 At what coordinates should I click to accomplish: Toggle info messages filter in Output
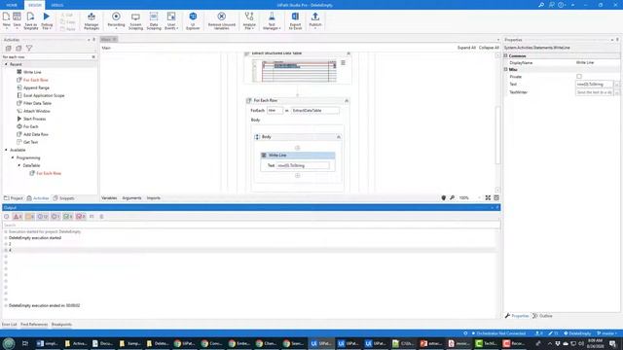(43, 217)
